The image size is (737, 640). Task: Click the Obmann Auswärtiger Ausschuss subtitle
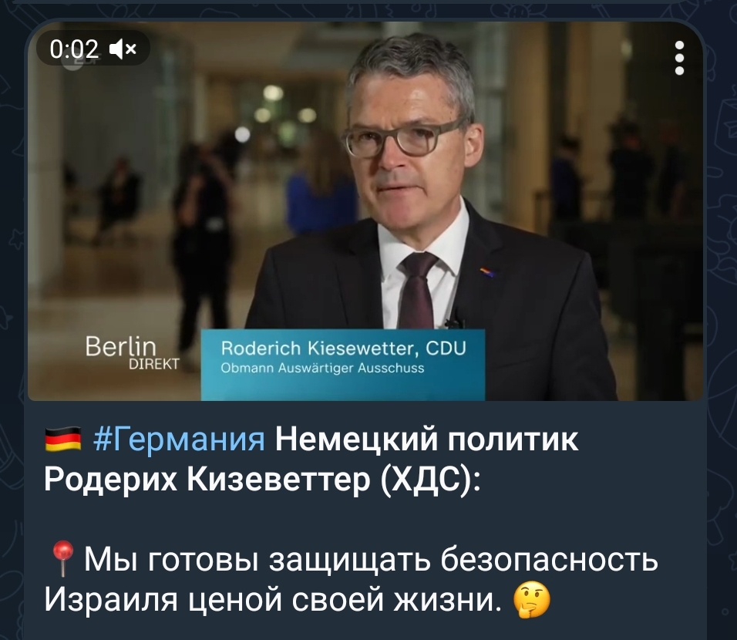click(322, 369)
